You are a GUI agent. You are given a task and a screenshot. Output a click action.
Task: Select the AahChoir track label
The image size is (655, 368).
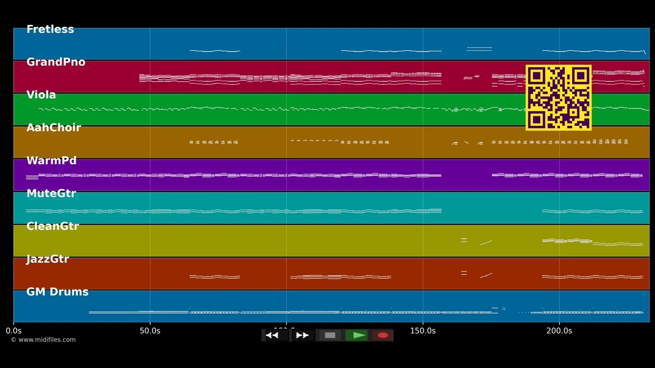(54, 127)
